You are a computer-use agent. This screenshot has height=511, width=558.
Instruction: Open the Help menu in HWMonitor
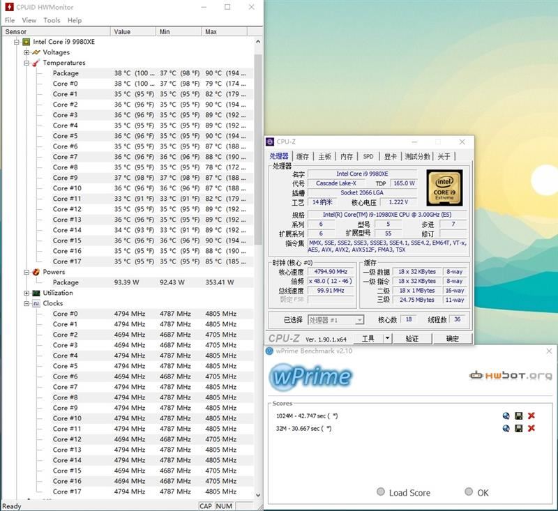click(x=75, y=20)
